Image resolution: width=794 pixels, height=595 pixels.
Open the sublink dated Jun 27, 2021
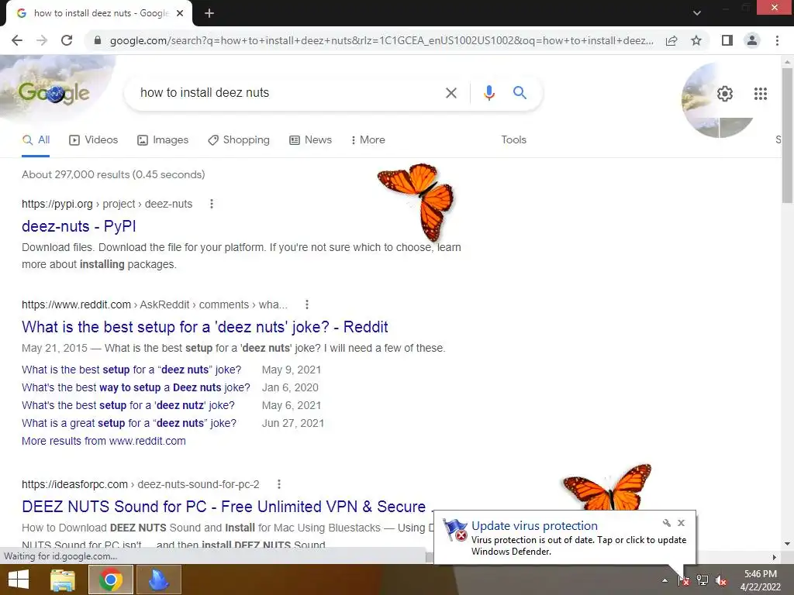(129, 423)
